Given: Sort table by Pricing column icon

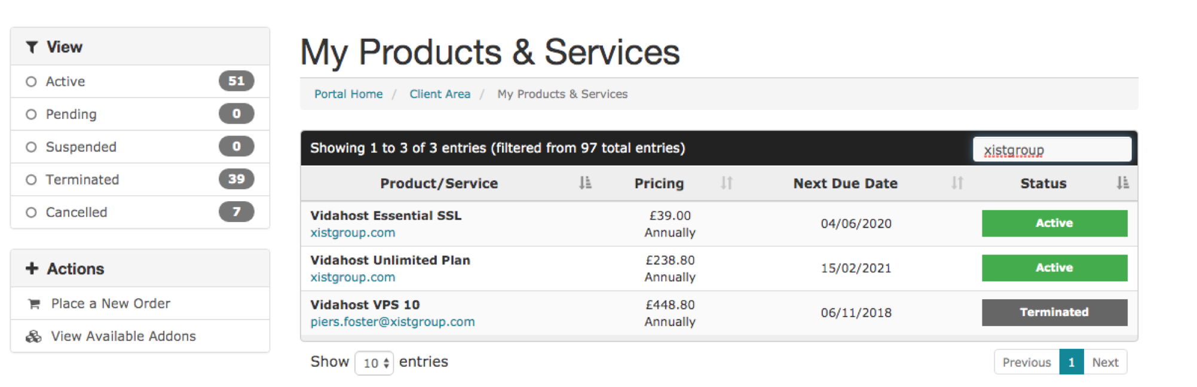Looking at the screenshot, I should coord(726,183).
